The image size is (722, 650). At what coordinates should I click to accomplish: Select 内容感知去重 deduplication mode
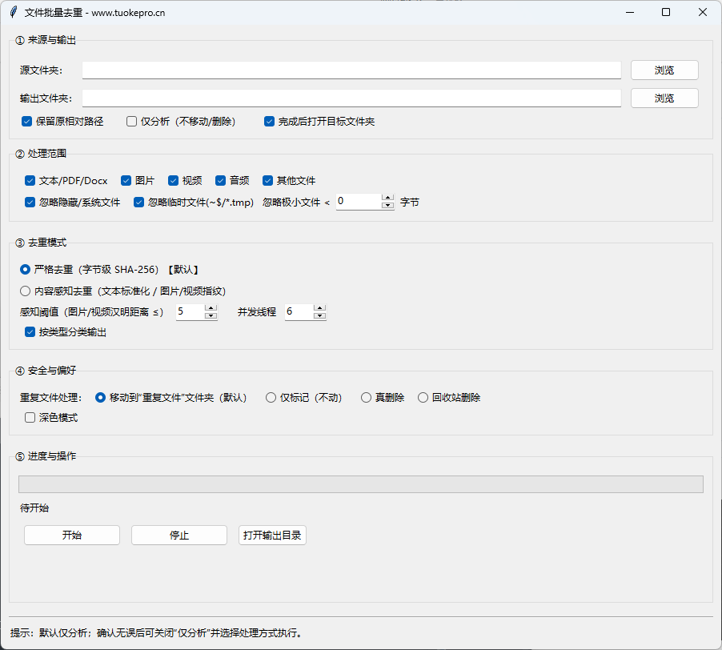coord(25,291)
